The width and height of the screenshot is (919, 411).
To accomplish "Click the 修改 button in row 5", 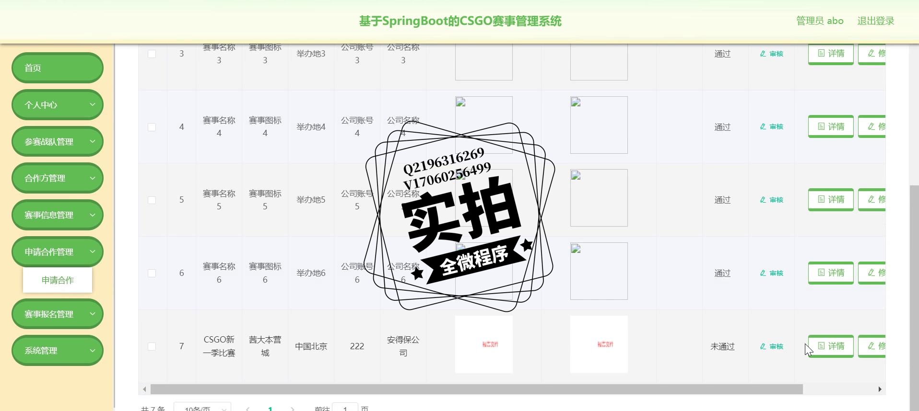I will (872, 199).
